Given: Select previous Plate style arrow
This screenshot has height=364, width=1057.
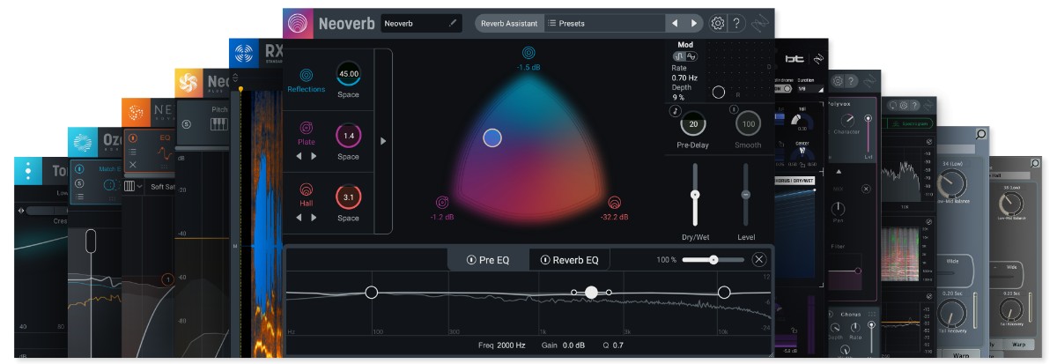Looking at the screenshot, I should pos(300,156).
